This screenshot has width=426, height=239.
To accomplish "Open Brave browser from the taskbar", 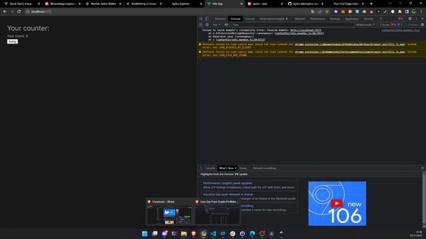I will [194, 234].
